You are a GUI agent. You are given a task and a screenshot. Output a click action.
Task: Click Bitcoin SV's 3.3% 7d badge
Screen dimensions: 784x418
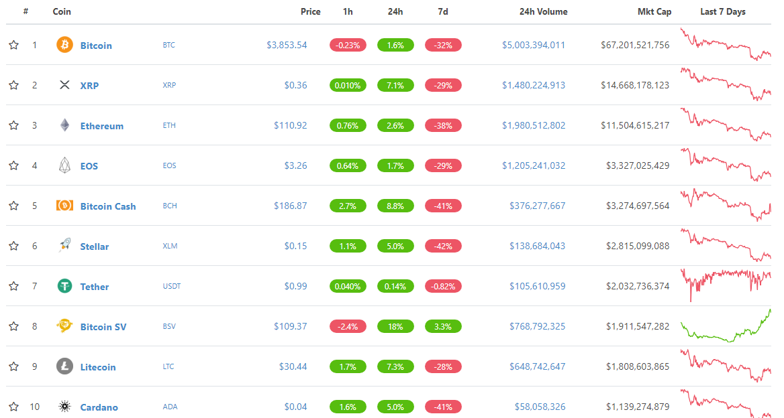coord(443,326)
